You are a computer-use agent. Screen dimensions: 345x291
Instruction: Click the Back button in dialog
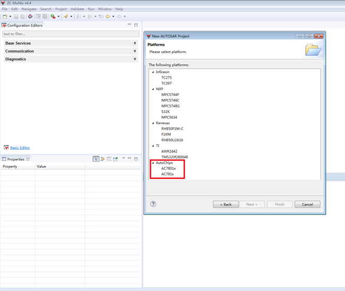[226, 204]
